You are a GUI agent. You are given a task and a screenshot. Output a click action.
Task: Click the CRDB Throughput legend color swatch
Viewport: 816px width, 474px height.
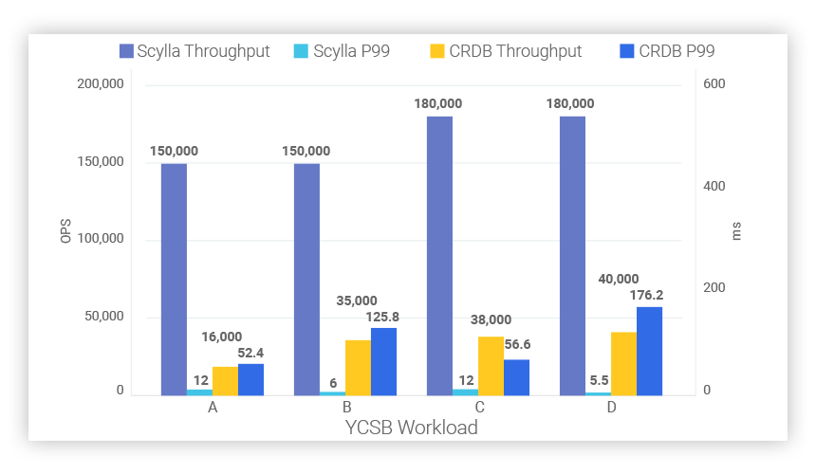[437, 51]
